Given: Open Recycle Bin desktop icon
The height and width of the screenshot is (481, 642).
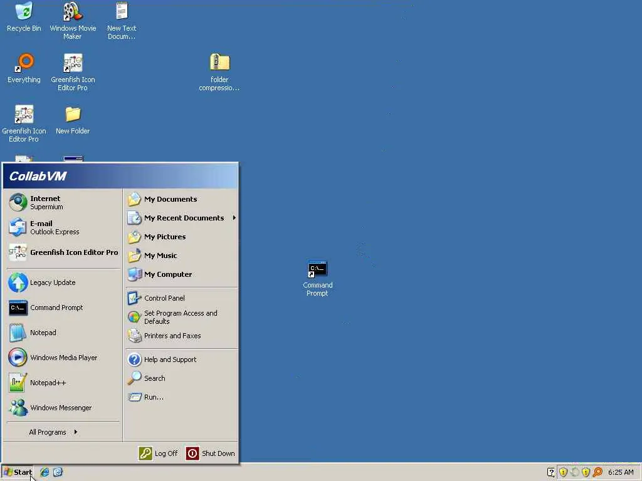Looking at the screenshot, I should coord(24,18).
